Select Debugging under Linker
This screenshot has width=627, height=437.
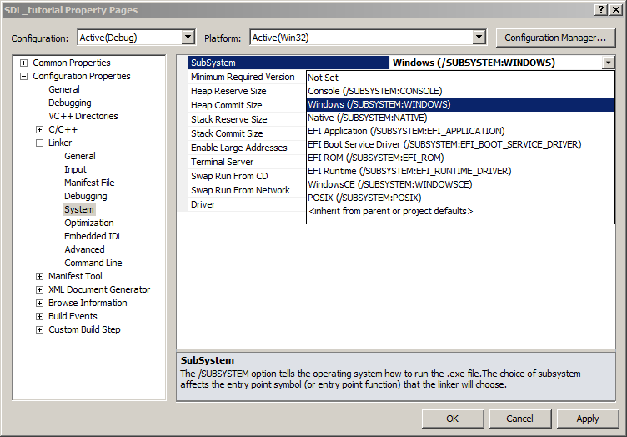[x=86, y=196]
